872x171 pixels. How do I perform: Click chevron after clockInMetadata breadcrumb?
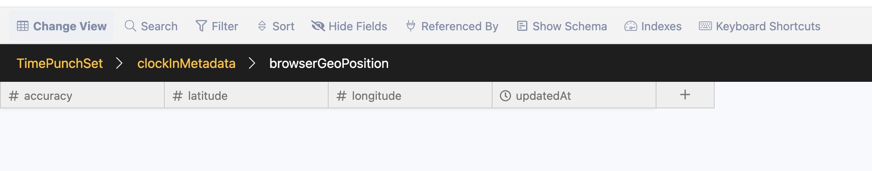point(252,63)
